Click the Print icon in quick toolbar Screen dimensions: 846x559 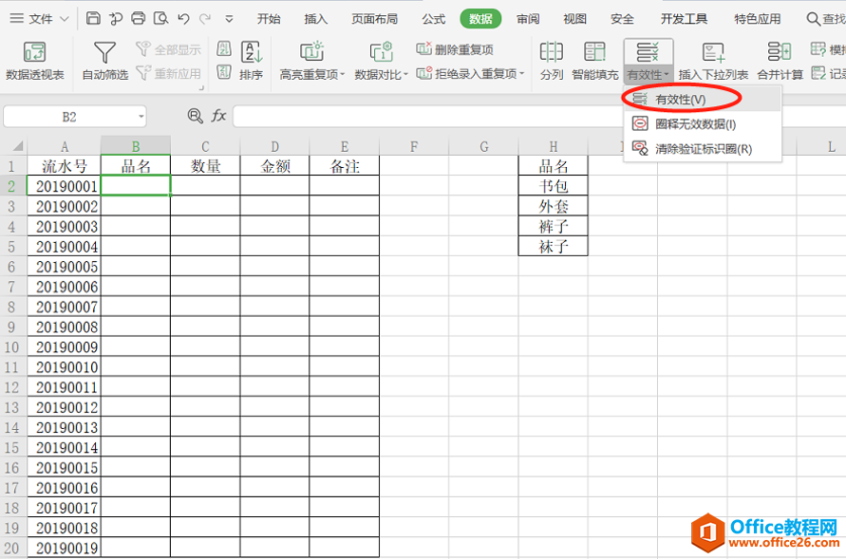pyautogui.click(x=138, y=18)
